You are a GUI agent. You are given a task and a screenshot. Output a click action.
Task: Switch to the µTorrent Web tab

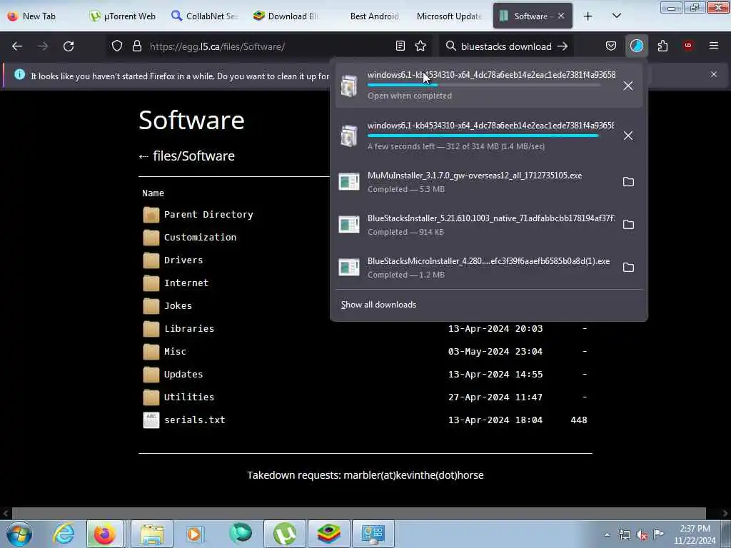[x=123, y=16]
